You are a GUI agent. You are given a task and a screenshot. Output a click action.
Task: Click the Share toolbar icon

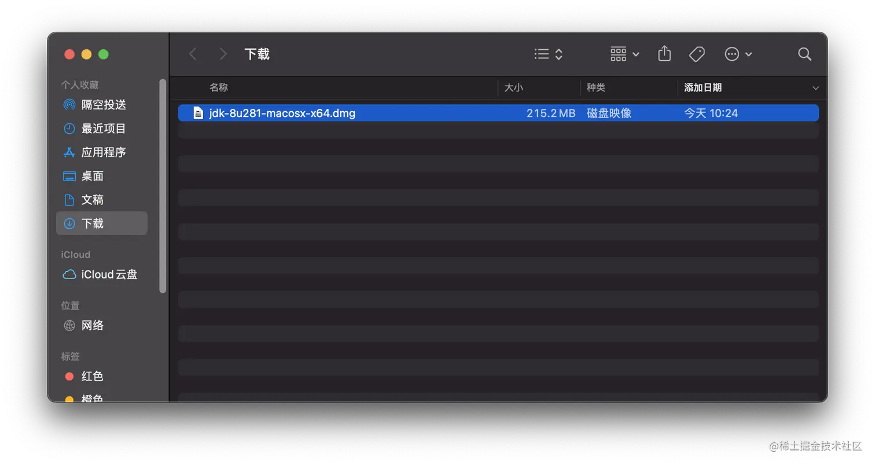(664, 54)
